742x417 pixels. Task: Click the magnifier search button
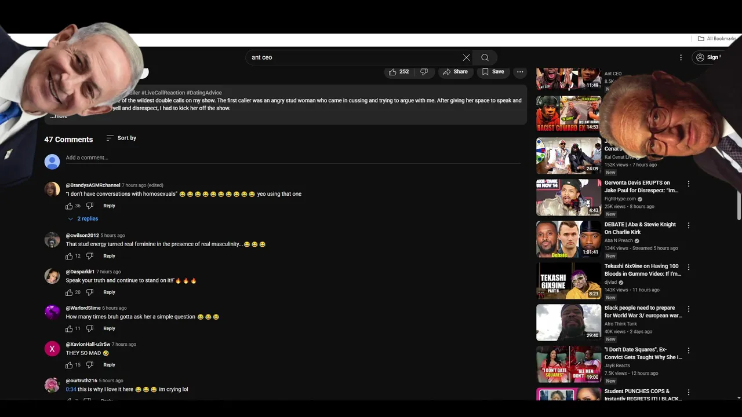tap(485, 57)
